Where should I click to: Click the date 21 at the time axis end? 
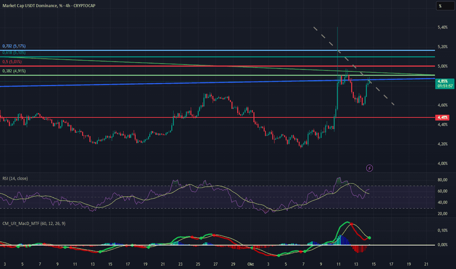pos(426,264)
